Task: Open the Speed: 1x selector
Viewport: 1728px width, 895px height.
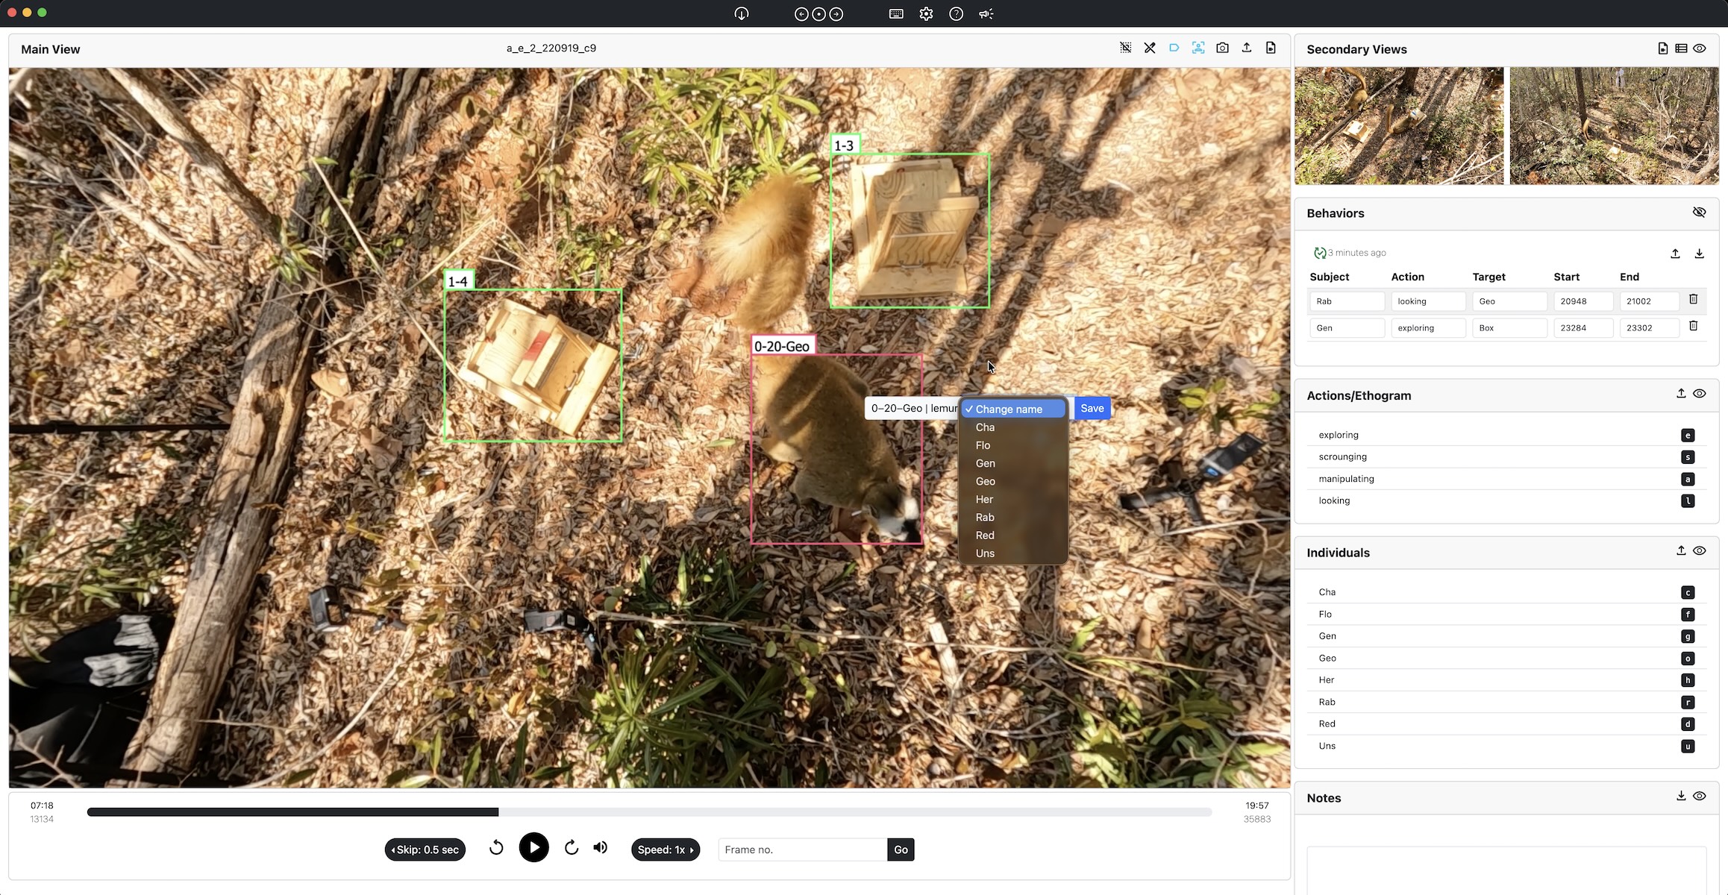Action: click(x=665, y=850)
